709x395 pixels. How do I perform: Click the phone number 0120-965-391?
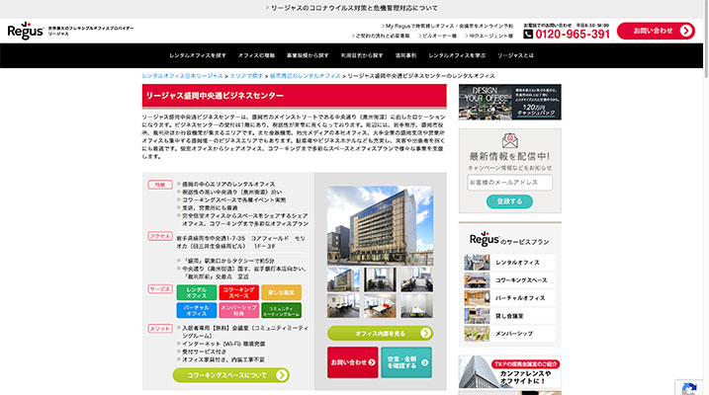(573, 35)
